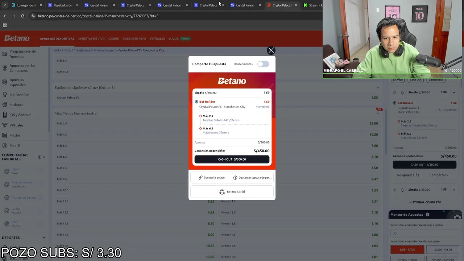Collapse the Bet Builder selections in betslip

(439, 110)
